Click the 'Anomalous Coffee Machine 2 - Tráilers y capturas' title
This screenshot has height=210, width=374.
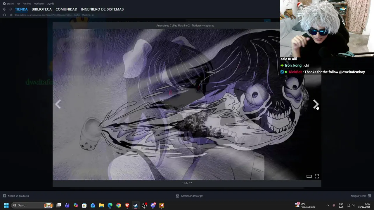185,26
